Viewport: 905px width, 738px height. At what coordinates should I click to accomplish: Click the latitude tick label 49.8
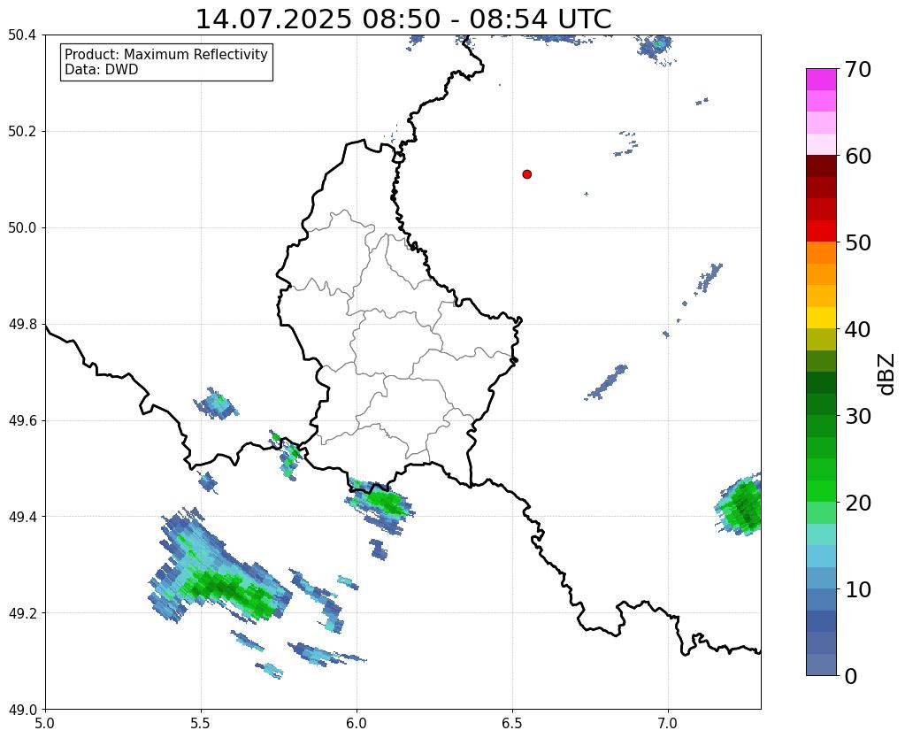pos(22,324)
